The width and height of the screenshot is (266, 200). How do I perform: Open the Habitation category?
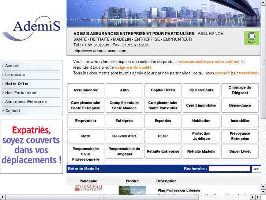tap(201, 121)
